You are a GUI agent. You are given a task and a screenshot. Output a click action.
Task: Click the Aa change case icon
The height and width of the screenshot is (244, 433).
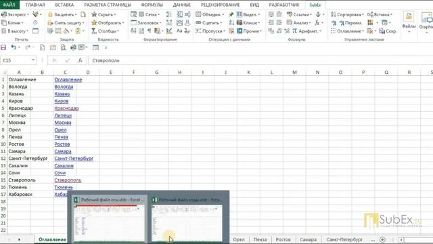179,31
